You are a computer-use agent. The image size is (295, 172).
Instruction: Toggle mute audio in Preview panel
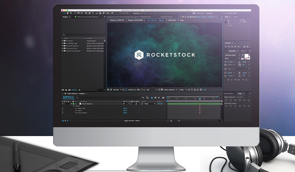click(x=248, y=47)
